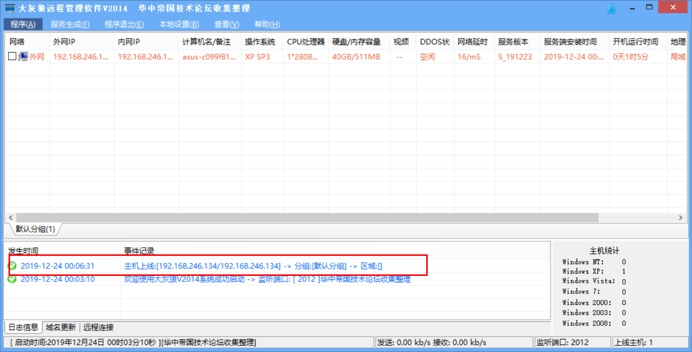692x352 pixels.
Task: Click the Windows 7 count in 主机统计
Action: click(624, 292)
